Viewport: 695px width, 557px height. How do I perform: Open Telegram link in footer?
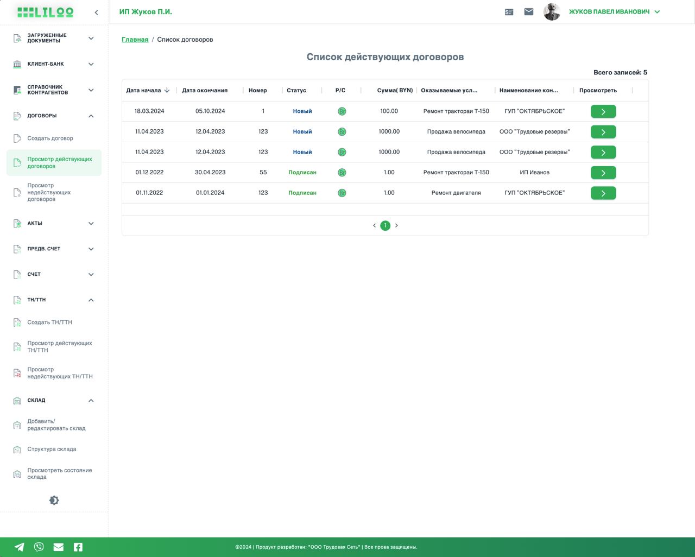[20, 547]
